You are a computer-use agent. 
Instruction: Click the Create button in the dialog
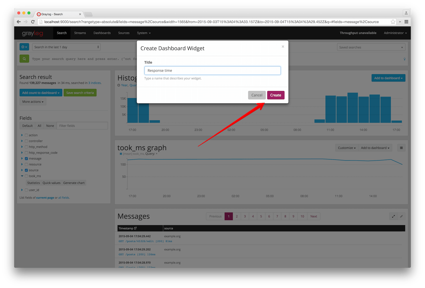pos(276,95)
